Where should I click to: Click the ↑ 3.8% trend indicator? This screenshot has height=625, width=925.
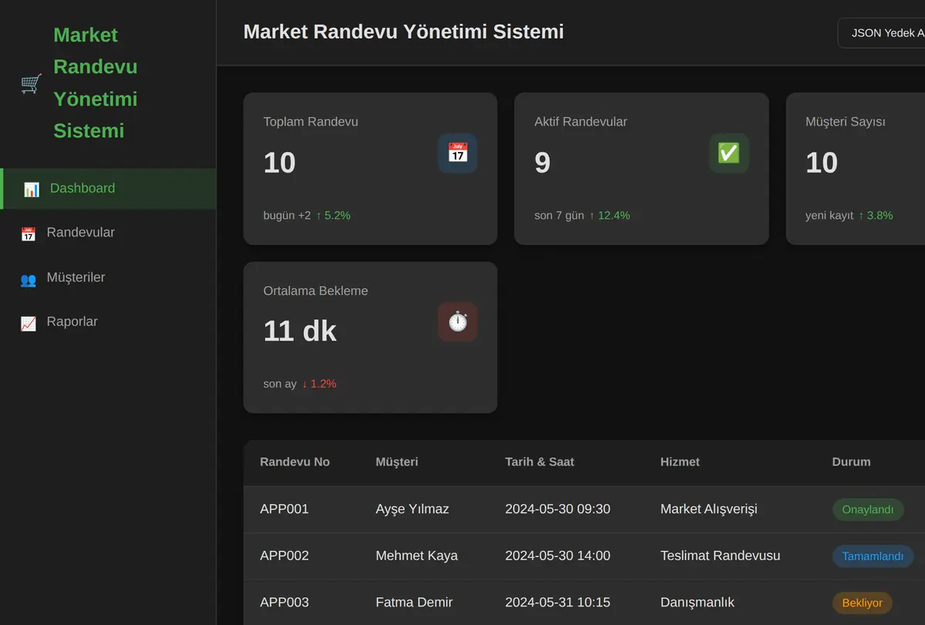876,215
